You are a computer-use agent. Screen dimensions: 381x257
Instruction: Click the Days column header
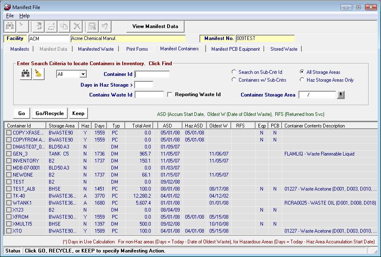pyautogui.click(x=99, y=125)
